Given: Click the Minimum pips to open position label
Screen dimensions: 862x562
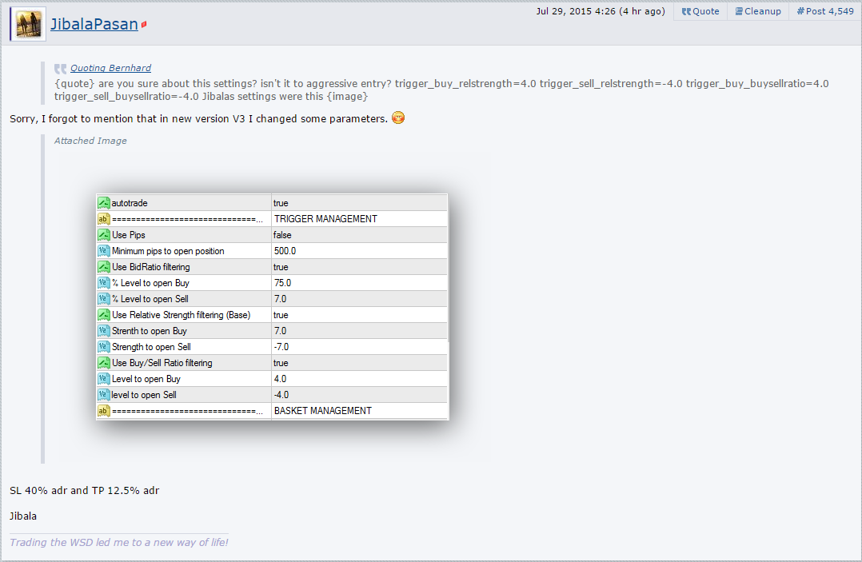Looking at the screenshot, I should 168,250.
